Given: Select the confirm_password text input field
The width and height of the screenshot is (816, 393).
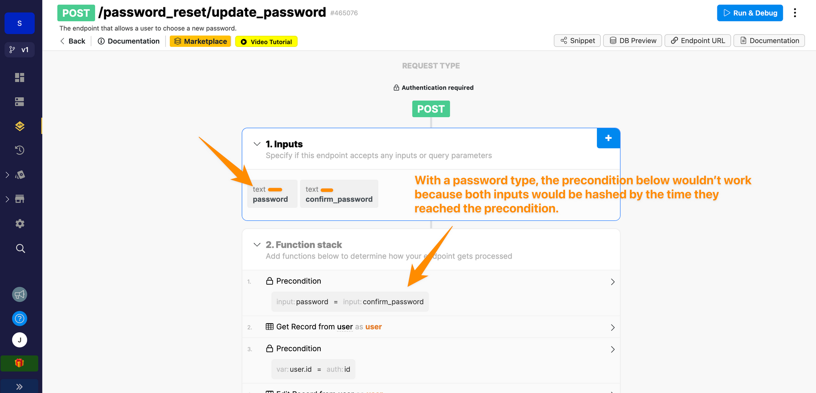Looking at the screenshot, I should 339,194.
